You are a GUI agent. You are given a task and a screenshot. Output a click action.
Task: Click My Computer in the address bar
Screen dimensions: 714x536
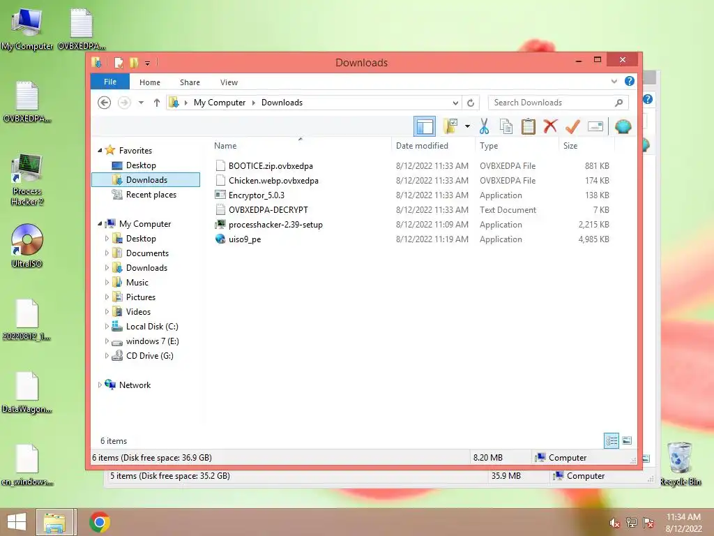pyautogui.click(x=220, y=103)
